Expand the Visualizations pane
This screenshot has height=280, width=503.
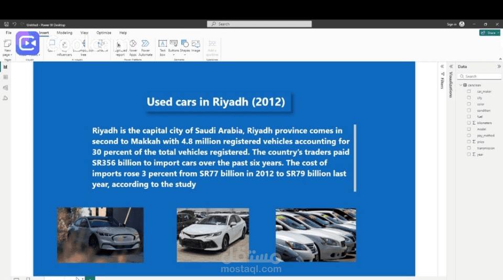[x=451, y=67]
